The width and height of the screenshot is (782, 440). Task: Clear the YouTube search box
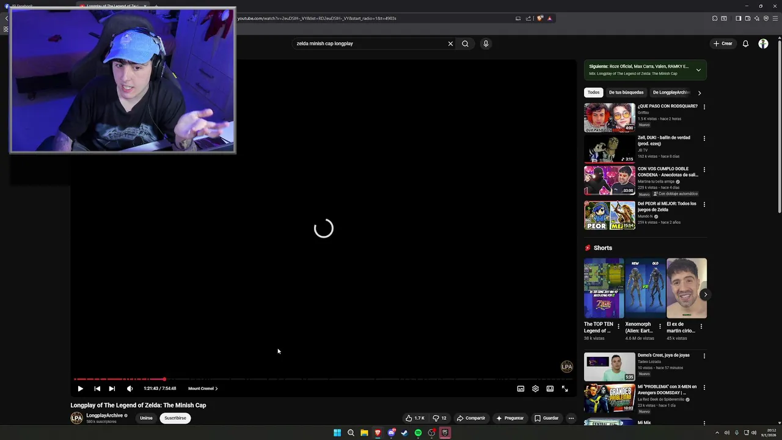click(450, 44)
